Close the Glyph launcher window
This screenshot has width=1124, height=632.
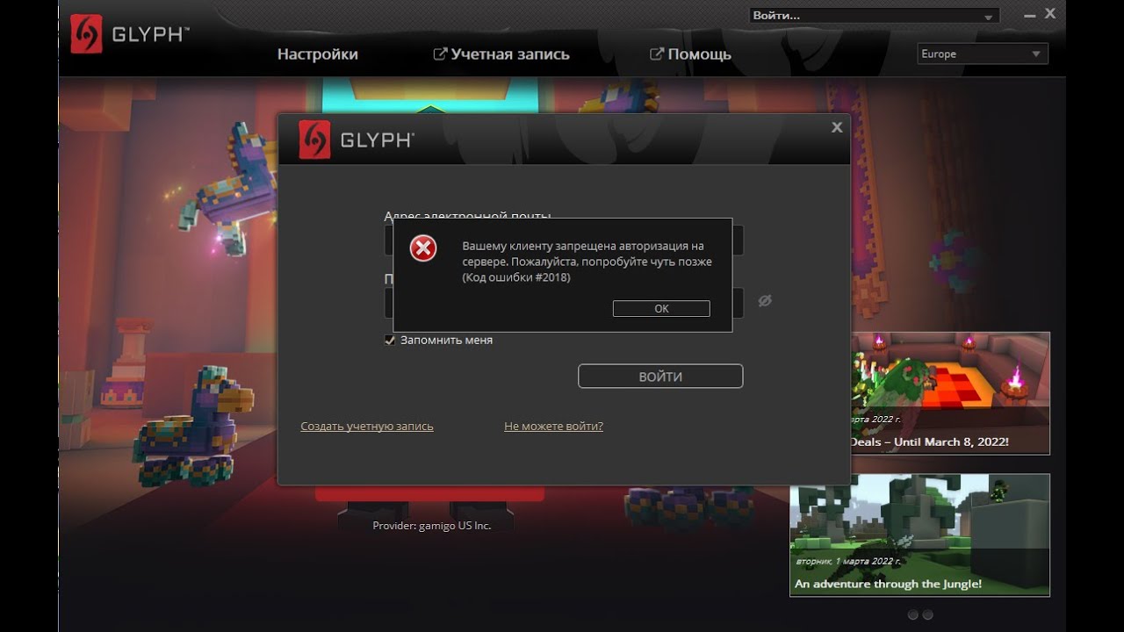pos(1050,13)
